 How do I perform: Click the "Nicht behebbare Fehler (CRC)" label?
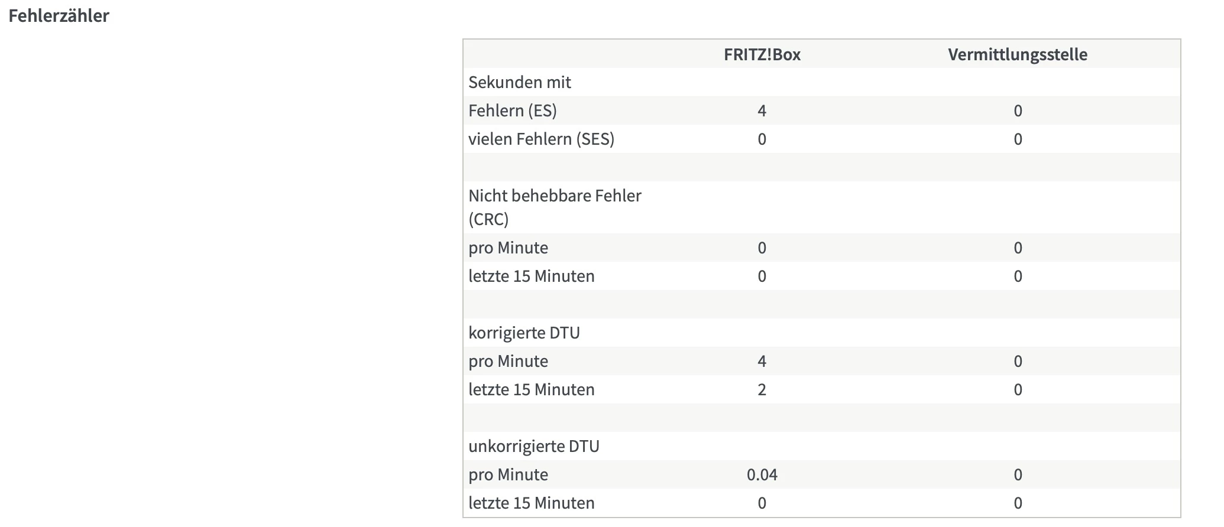554,207
